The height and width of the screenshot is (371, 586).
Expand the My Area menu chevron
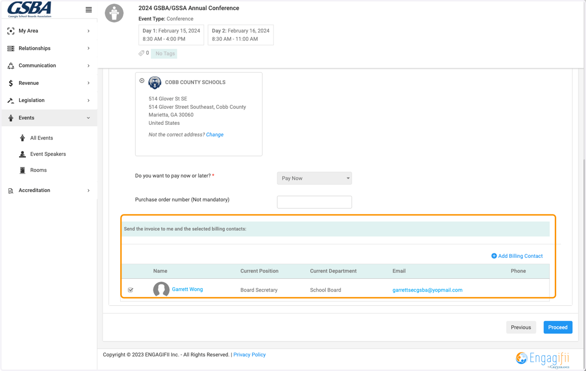pyautogui.click(x=88, y=31)
